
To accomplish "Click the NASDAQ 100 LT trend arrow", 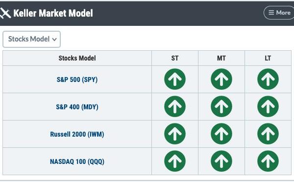I will point(268,161).
